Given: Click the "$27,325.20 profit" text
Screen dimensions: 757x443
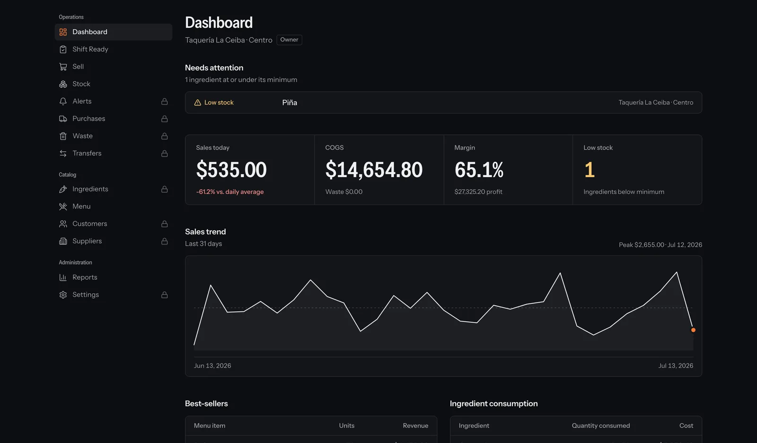Looking at the screenshot, I should [478, 192].
